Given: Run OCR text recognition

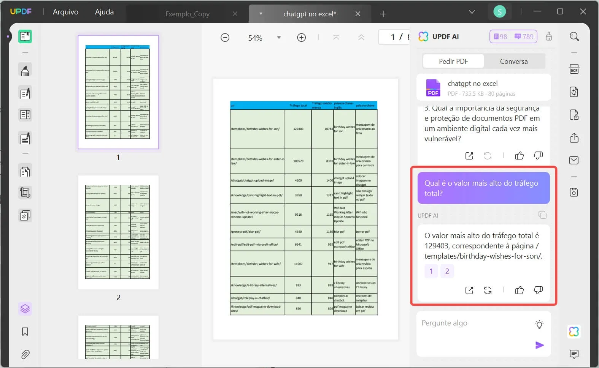Looking at the screenshot, I should click(574, 69).
